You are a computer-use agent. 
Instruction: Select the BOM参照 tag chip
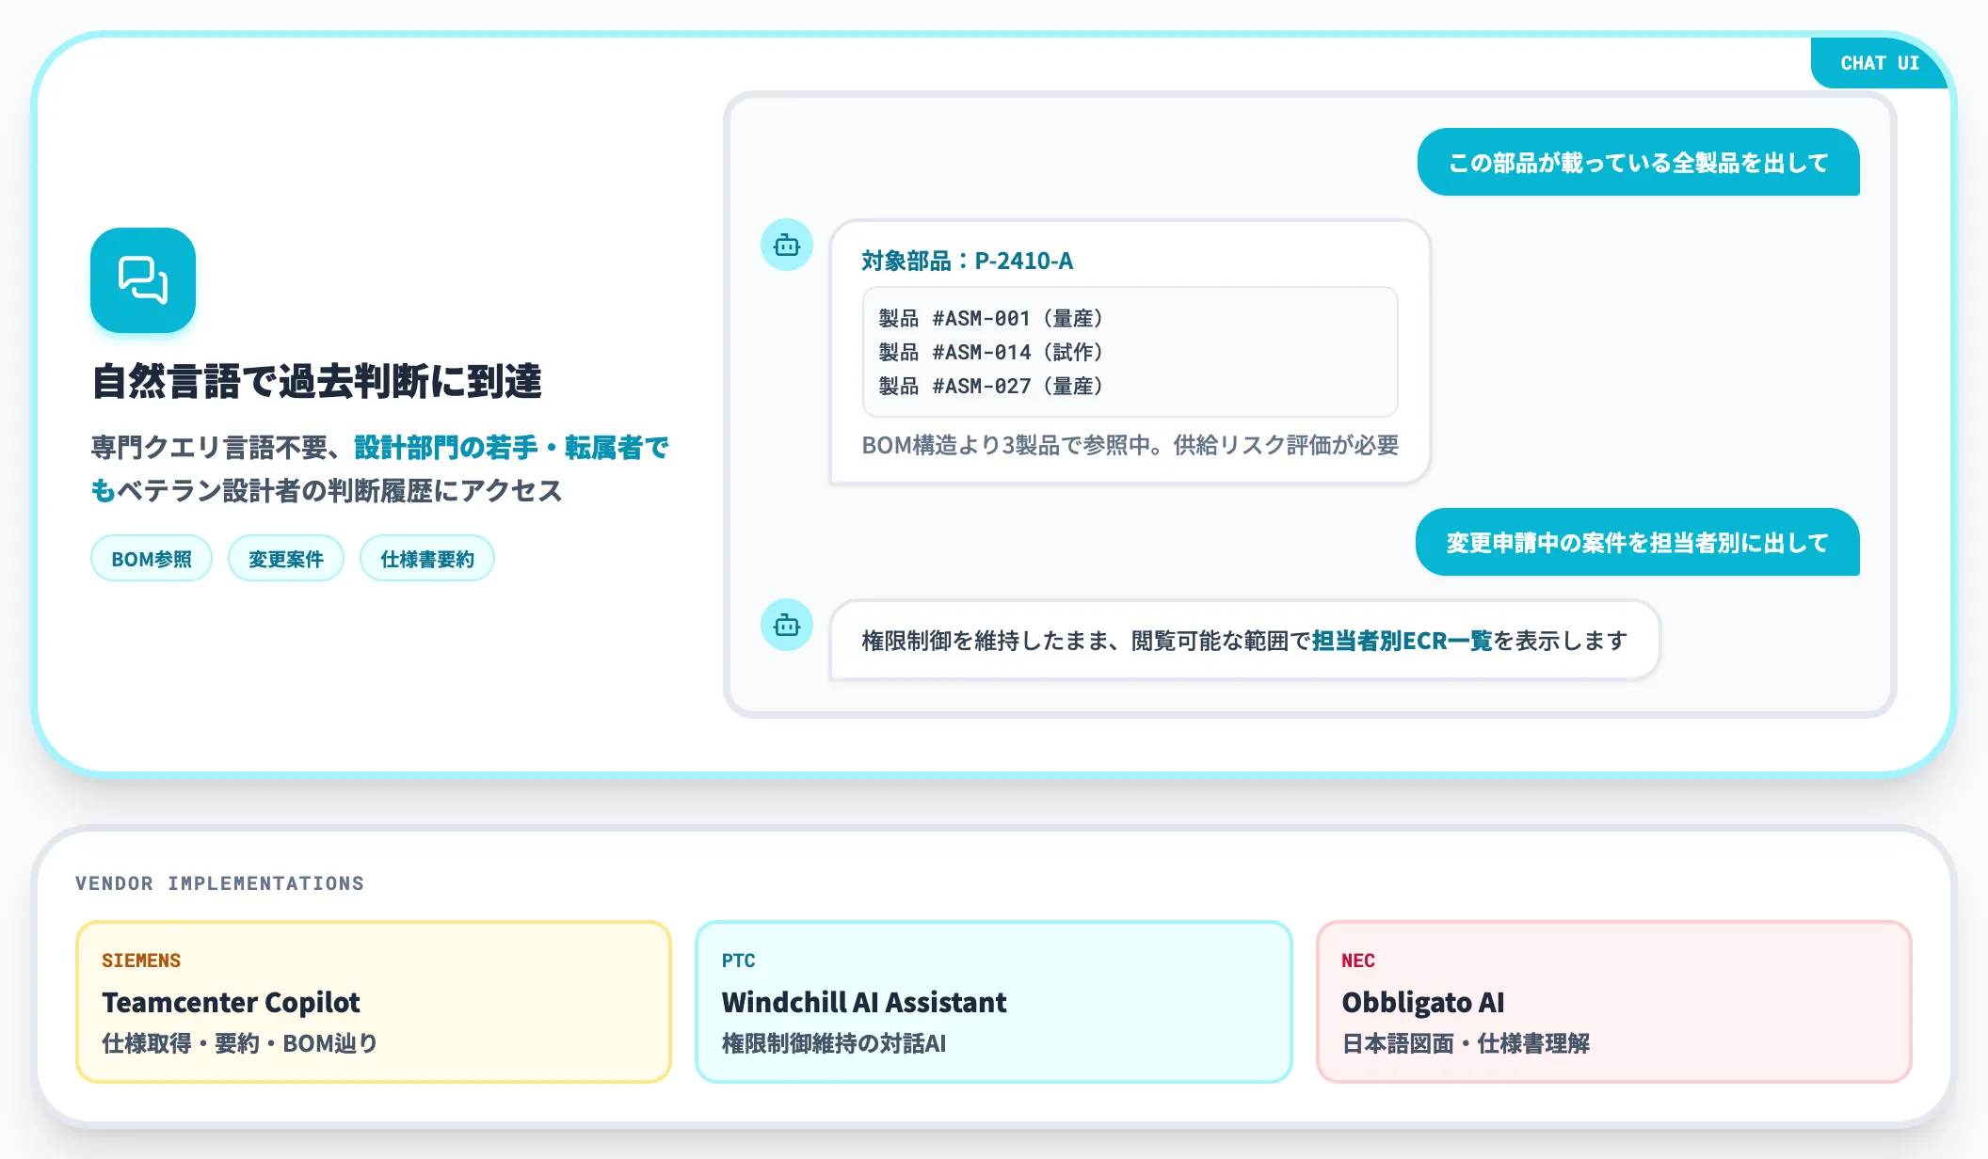[152, 559]
